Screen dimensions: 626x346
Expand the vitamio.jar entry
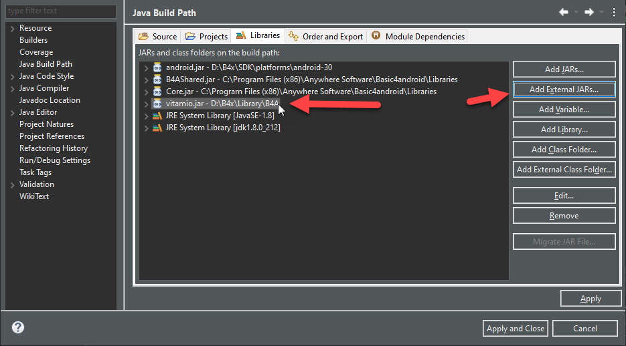146,104
